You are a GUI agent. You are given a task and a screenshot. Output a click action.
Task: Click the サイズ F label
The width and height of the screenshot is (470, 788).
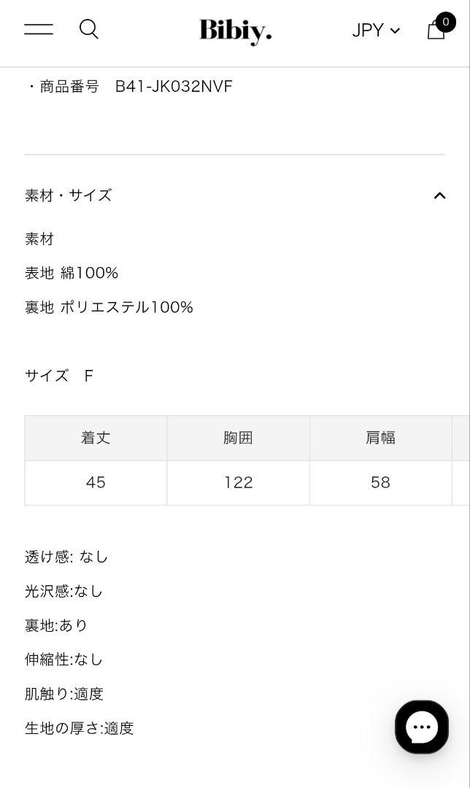click(x=59, y=376)
